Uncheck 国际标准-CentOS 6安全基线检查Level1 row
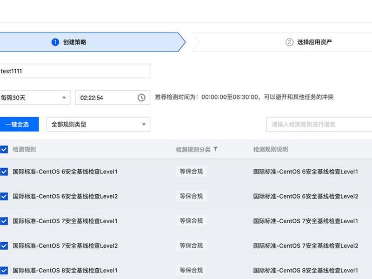 point(4,172)
